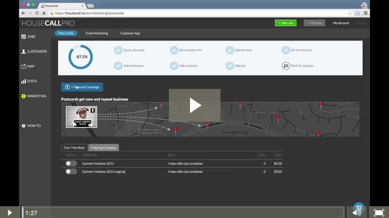The height and width of the screenshot is (218, 389).
Task: Bookmark the page with the star icon
Action: coord(350,13)
